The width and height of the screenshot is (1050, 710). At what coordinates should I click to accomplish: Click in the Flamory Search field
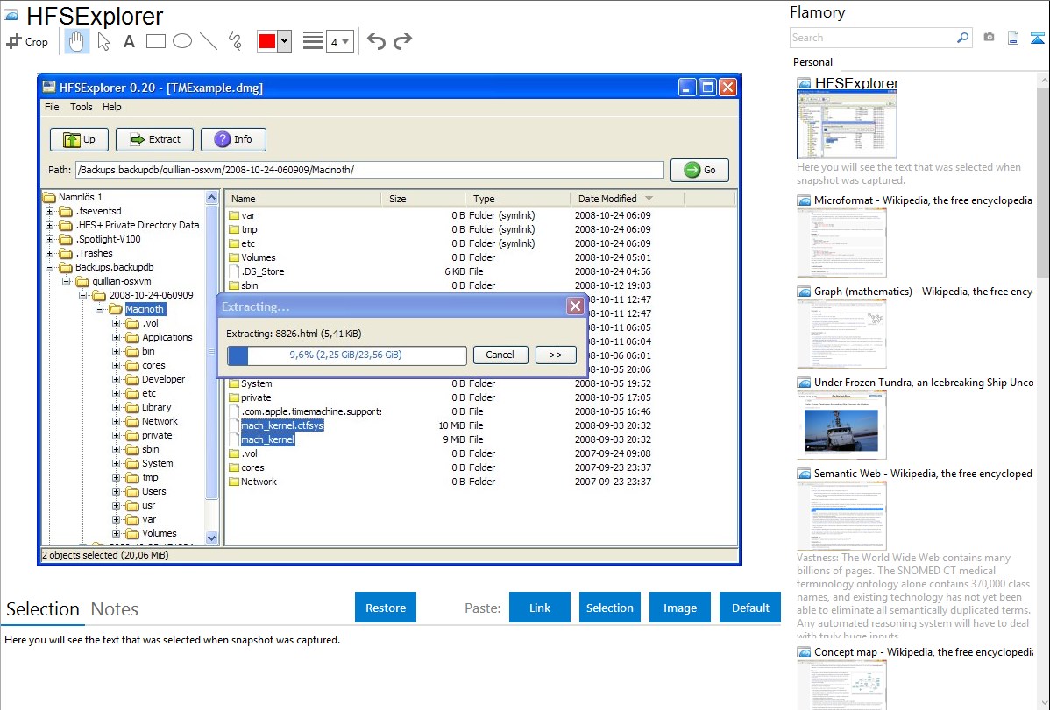click(x=873, y=38)
